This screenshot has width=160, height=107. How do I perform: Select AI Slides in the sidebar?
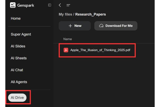18,46
